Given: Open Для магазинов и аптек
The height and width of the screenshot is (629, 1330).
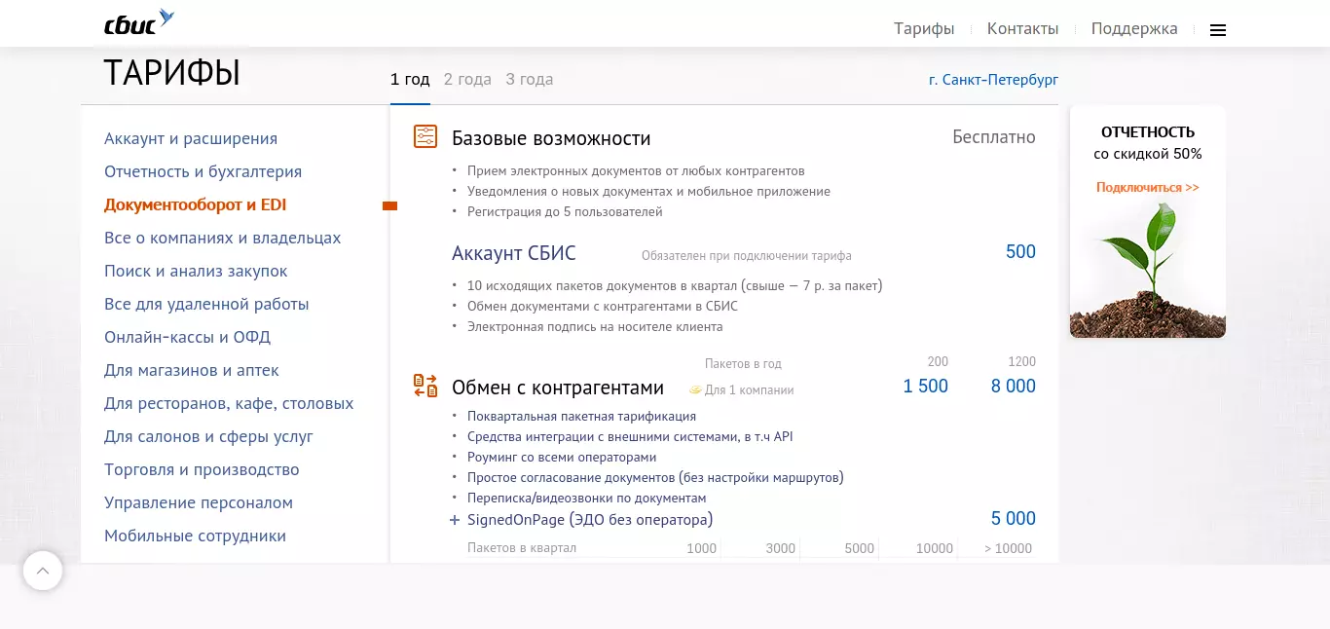Looking at the screenshot, I should [x=192, y=370].
